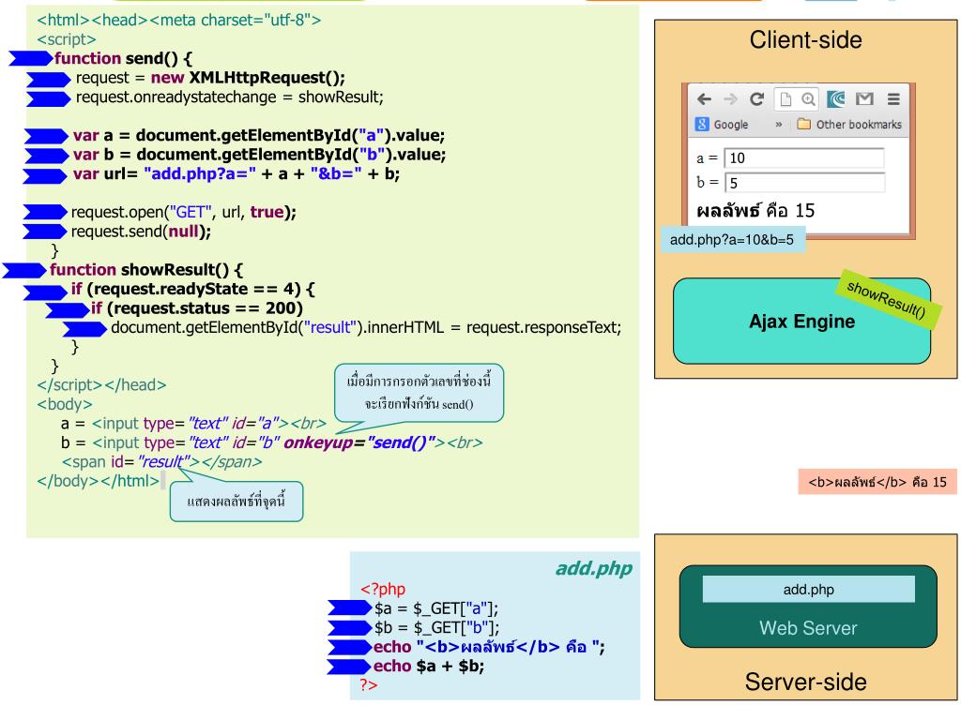Click the "add.php?a=10&b=5" request label
Image resolution: width=961 pixels, height=720 pixels.
[x=732, y=239]
